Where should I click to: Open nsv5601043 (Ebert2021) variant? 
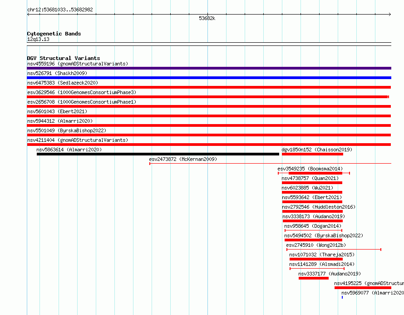tap(57, 111)
